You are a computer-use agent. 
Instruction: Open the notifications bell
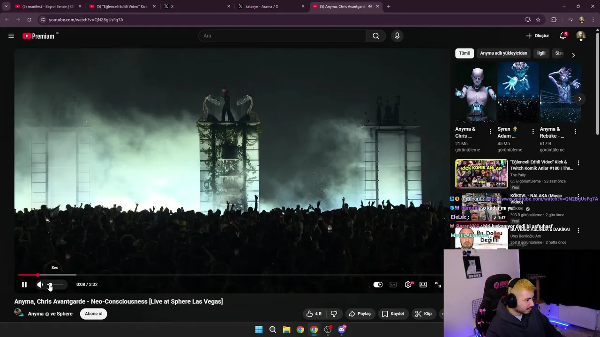(563, 36)
